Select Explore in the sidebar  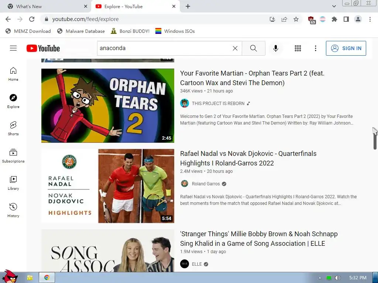tap(13, 101)
